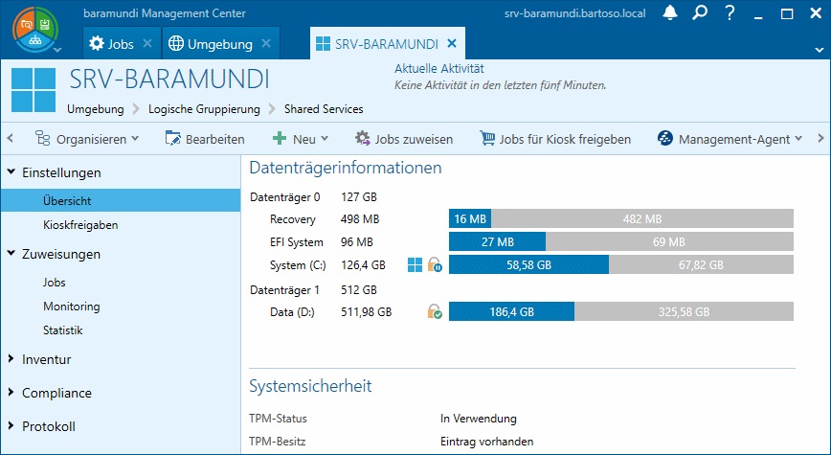The width and height of the screenshot is (831, 455).
Task: Select the SRV-BARAMUNDI tab
Action: (387, 43)
